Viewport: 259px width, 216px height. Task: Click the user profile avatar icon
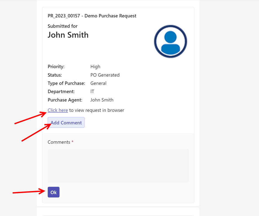[170, 41]
